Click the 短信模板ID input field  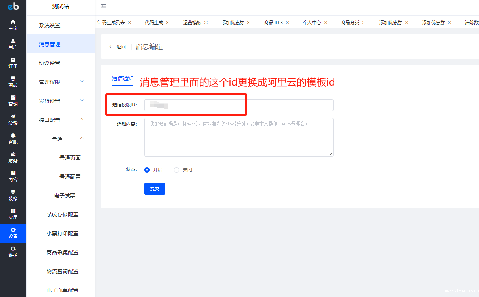tap(239, 105)
